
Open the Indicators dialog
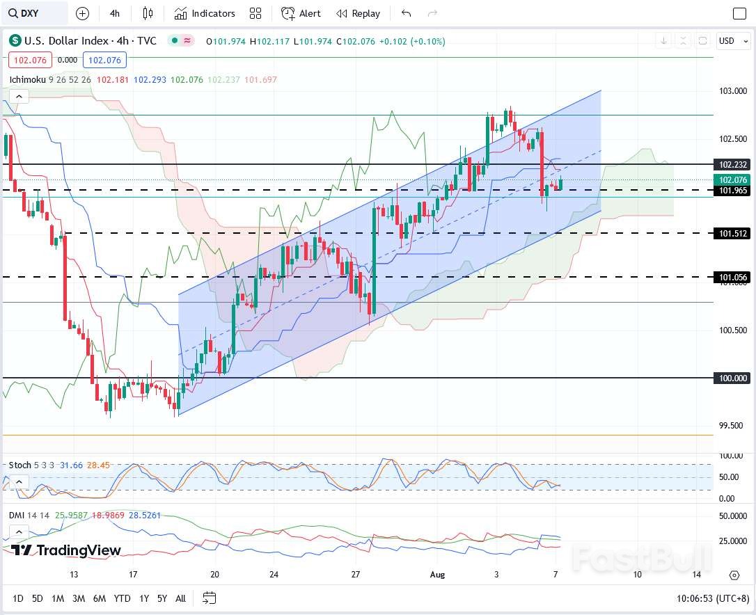204,13
